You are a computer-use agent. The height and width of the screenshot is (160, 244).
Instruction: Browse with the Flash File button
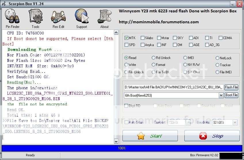point(231,87)
